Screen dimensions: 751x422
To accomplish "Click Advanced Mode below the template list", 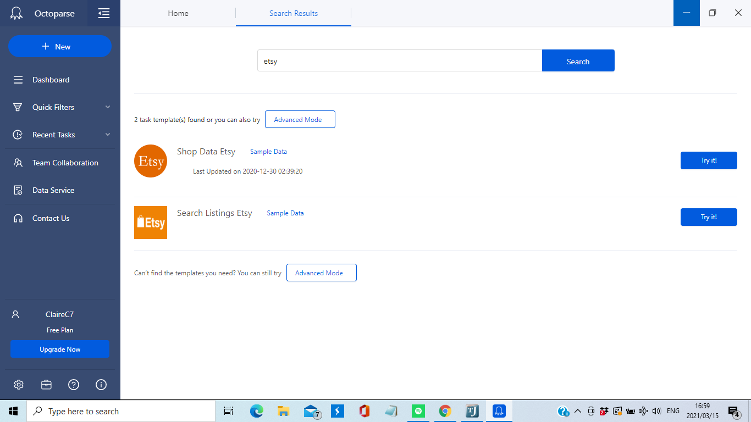I will (322, 273).
